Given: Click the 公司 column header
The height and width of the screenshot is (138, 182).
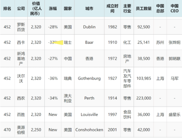Looking at the screenshot, I should coord(21,8).
